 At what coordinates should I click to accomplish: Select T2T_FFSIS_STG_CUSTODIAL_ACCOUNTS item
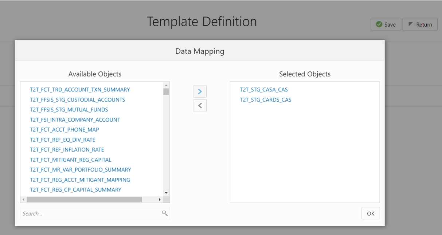pyautogui.click(x=78, y=100)
